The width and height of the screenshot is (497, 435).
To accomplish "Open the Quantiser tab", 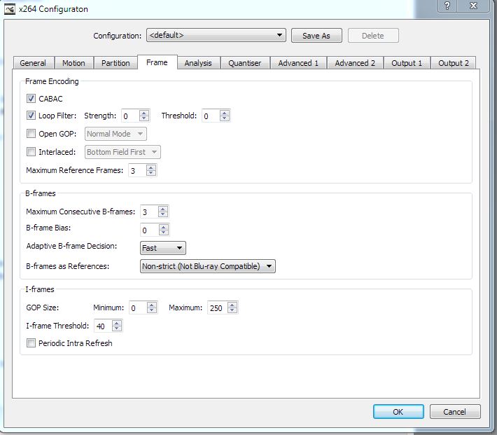I will coord(245,63).
